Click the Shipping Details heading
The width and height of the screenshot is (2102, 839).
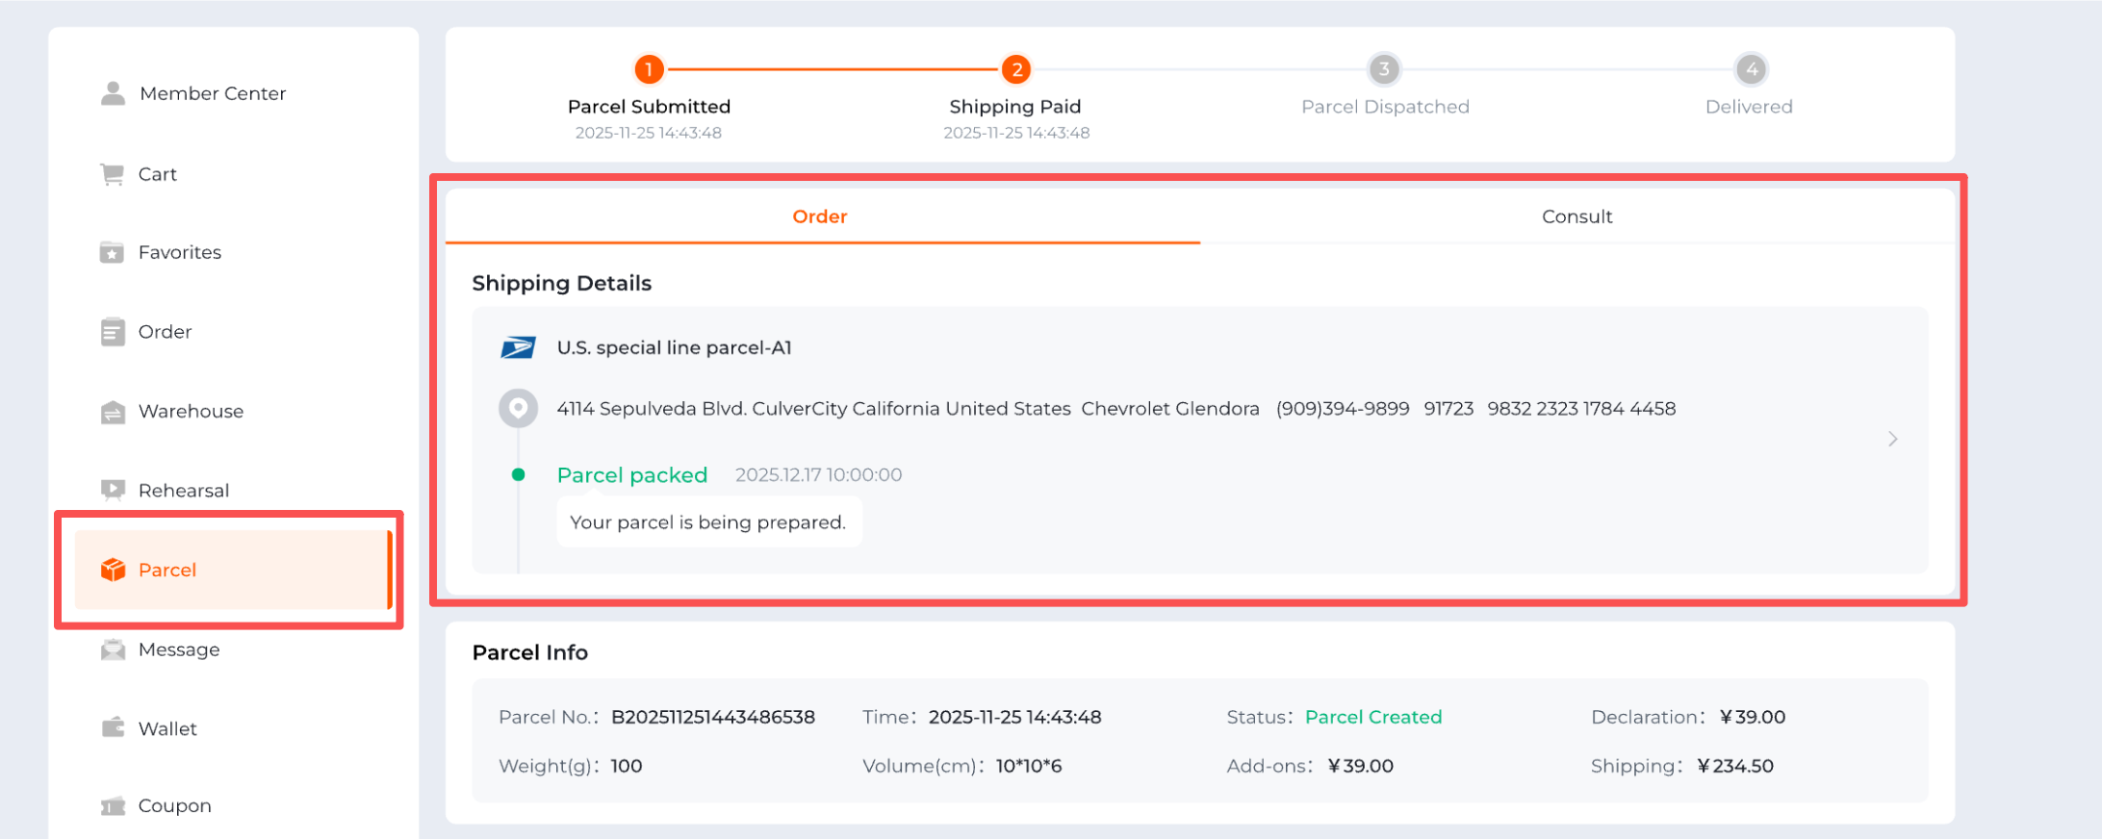coord(562,283)
